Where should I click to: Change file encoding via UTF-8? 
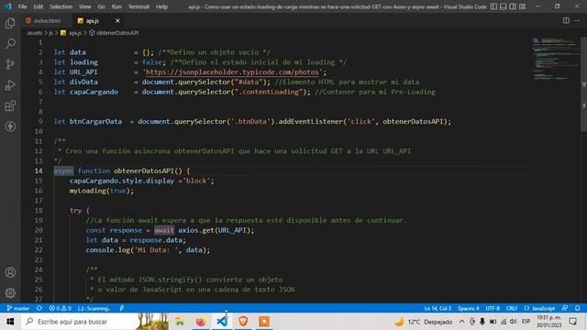pos(493,308)
